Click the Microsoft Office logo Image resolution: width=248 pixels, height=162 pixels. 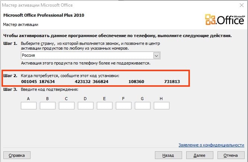[x=225, y=20]
